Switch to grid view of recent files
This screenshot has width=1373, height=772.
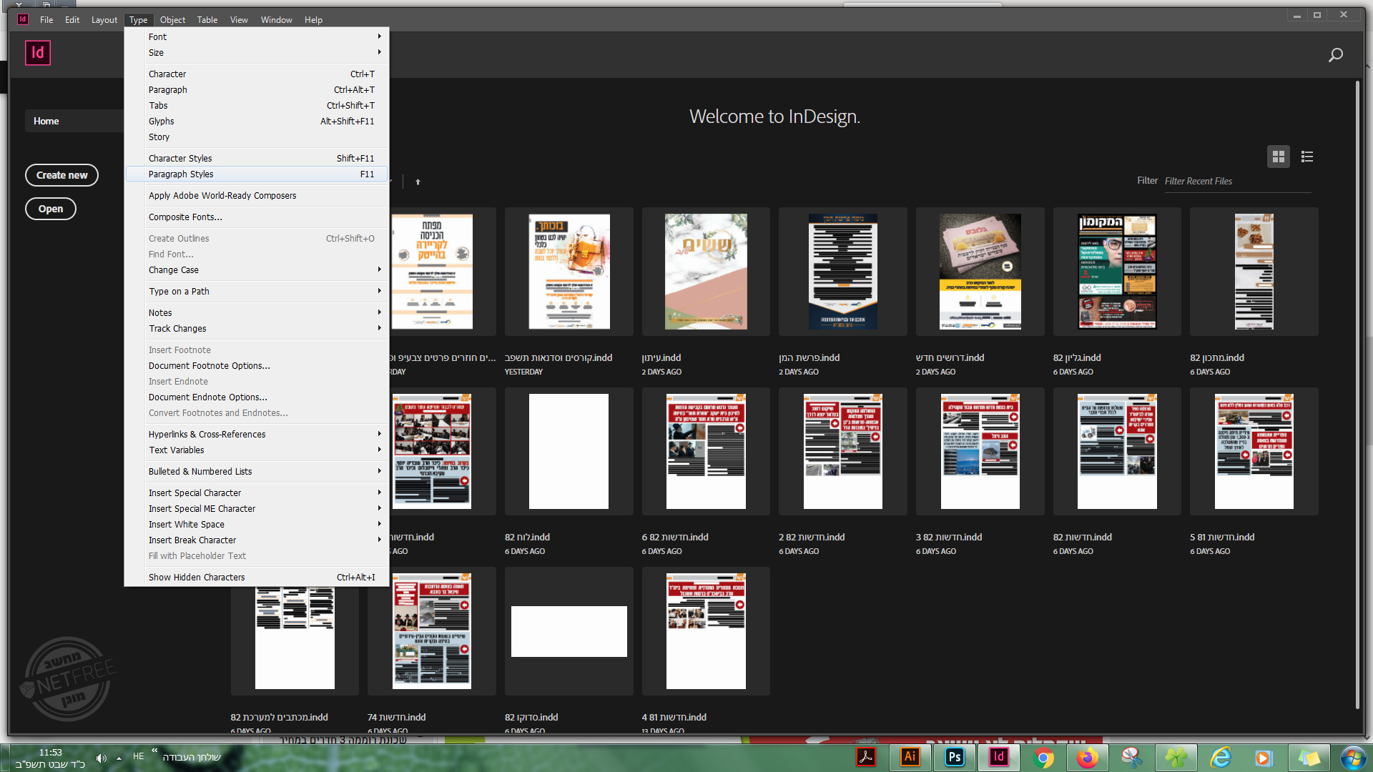click(1278, 157)
